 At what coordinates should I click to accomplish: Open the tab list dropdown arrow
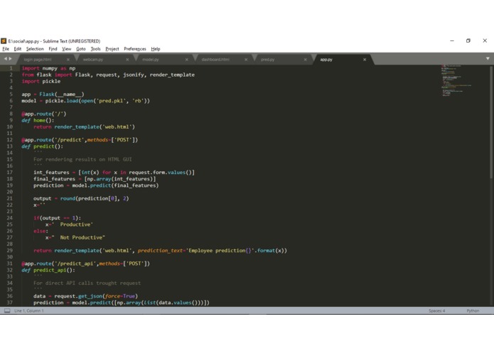(488, 58)
